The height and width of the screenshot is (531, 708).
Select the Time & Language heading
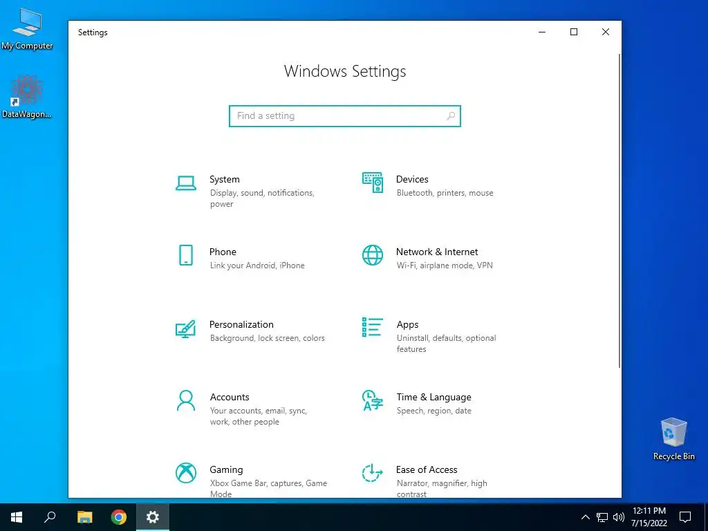point(434,398)
